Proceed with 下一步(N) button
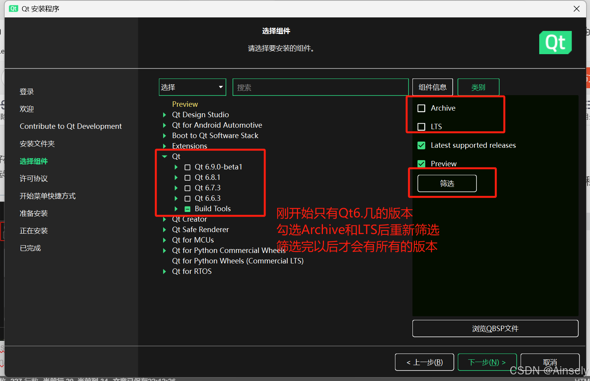The width and height of the screenshot is (590, 381). (487, 362)
